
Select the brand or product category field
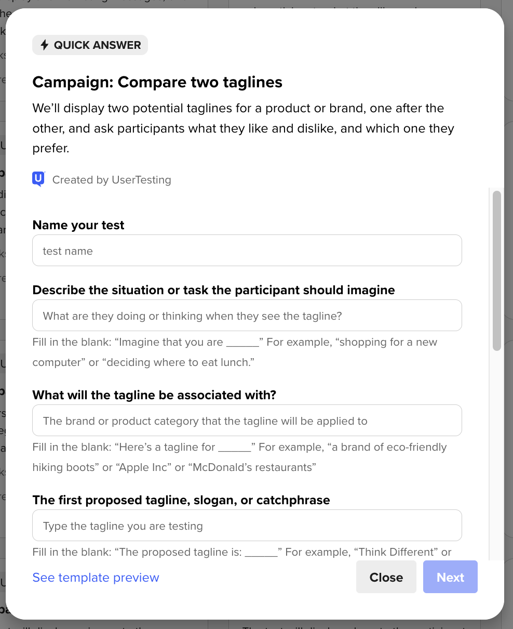(247, 421)
